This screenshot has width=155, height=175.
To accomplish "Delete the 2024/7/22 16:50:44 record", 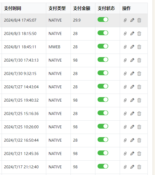I will (x=139, y=140).
